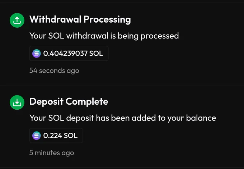This screenshot has width=244, height=169.
Task: Click the Solana logo beside 0.224 SOL
Action: 36,136
